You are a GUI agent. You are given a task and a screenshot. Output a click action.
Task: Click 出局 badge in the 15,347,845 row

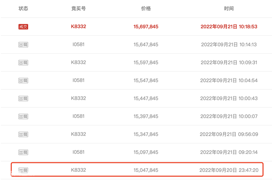click(23, 134)
